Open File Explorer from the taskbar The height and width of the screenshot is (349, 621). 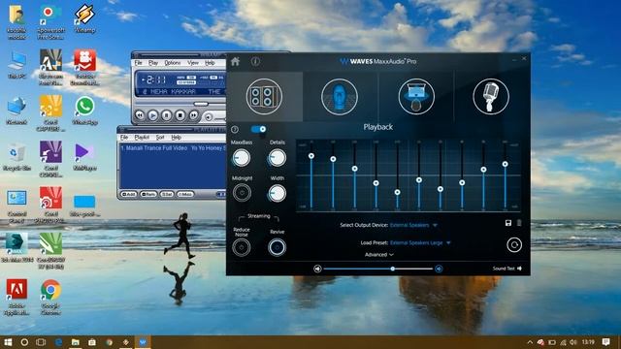click(x=76, y=342)
